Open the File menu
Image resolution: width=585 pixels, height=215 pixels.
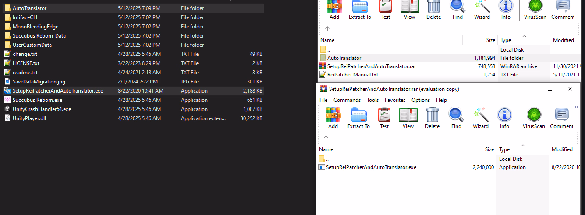coord(323,100)
